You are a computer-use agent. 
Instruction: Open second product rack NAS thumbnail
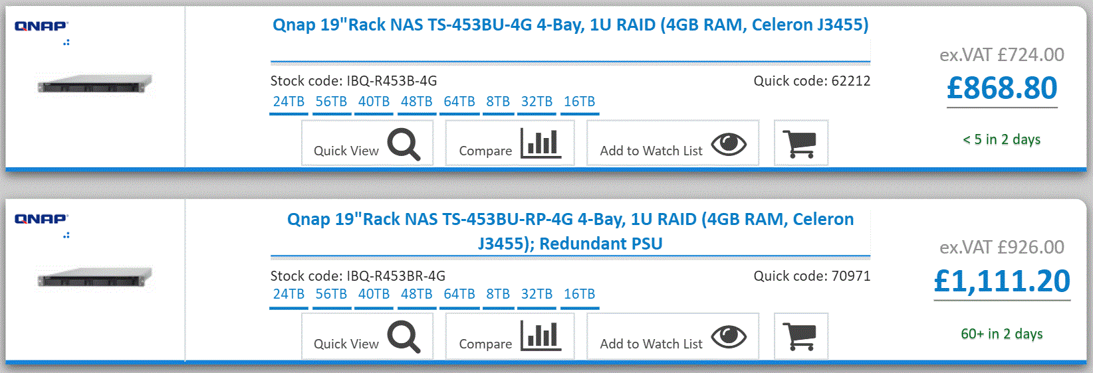click(94, 277)
